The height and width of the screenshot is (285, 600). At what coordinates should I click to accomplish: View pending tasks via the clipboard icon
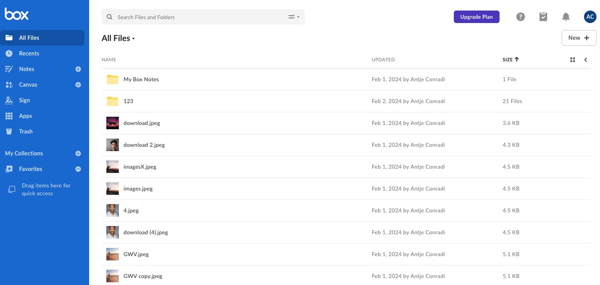[x=543, y=17]
